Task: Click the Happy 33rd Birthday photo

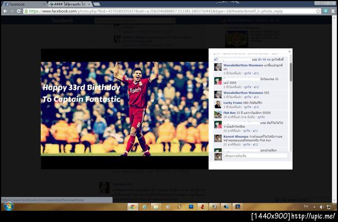Action: (124, 109)
